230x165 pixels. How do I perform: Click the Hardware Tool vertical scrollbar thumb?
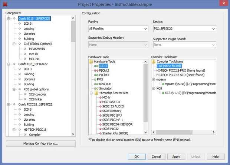(x=145, y=93)
